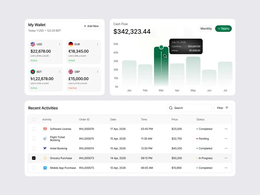260x195 pixels.
Task: Open the GBP card three-dot menu
Action: coord(97,72)
